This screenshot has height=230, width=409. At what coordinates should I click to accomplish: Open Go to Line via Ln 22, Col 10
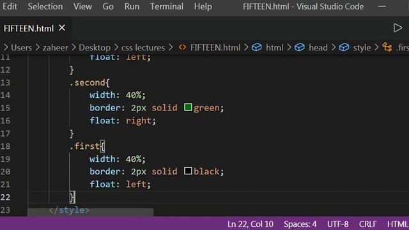coord(250,224)
